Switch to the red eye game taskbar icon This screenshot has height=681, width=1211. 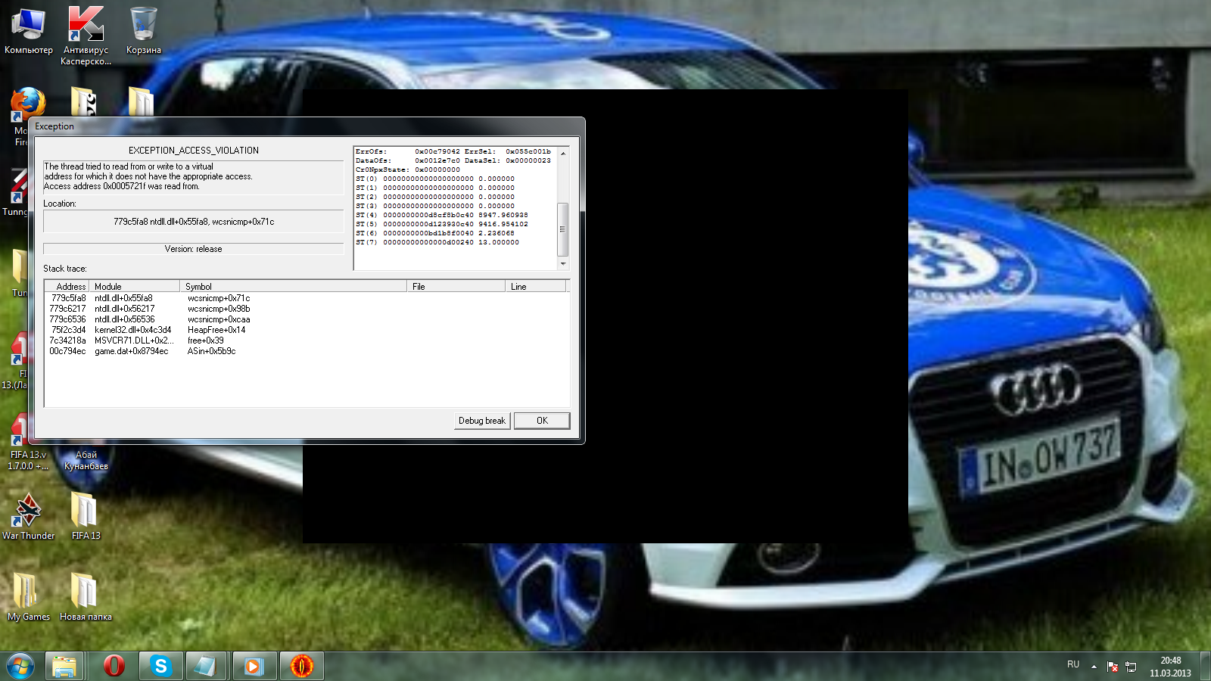pos(302,666)
